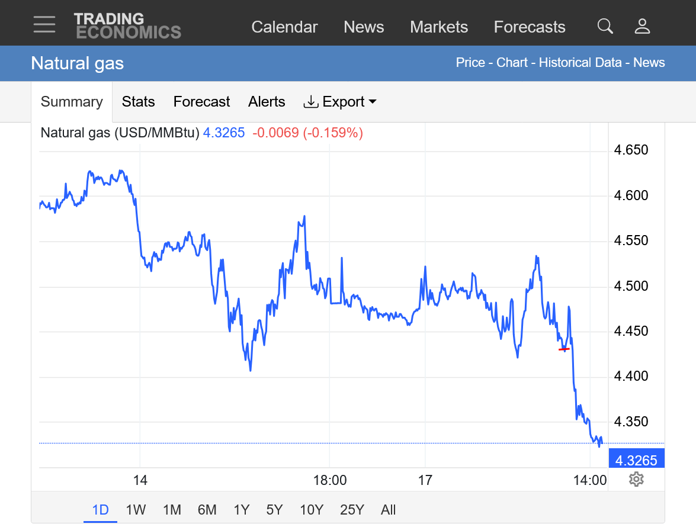Open chart settings gear icon
Screen dimensions: 696x527
coord(636,479)
